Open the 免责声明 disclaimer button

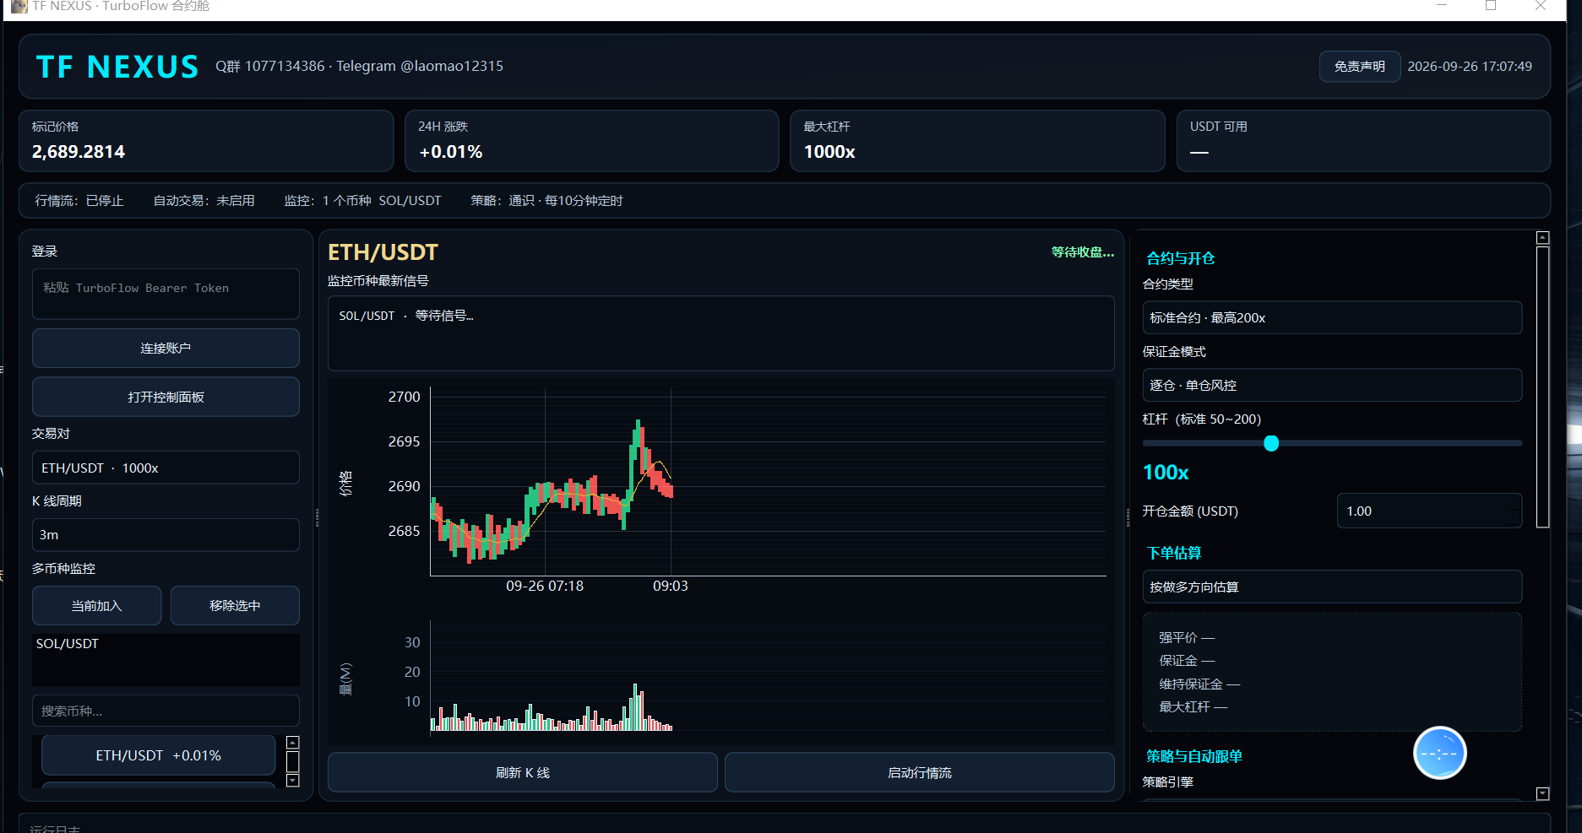(1359, 67)
